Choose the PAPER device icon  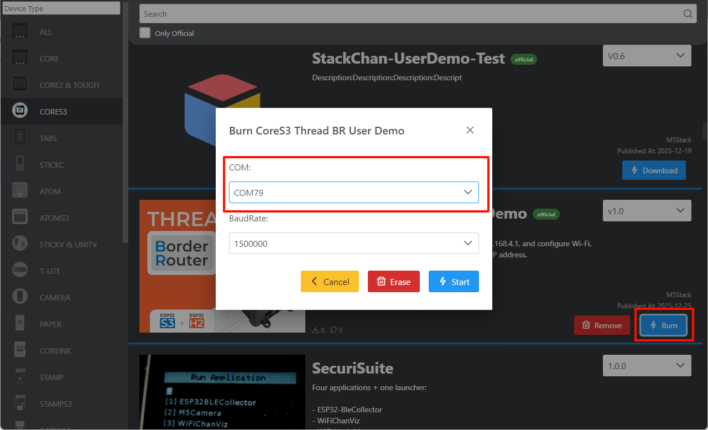coord(20,324)
